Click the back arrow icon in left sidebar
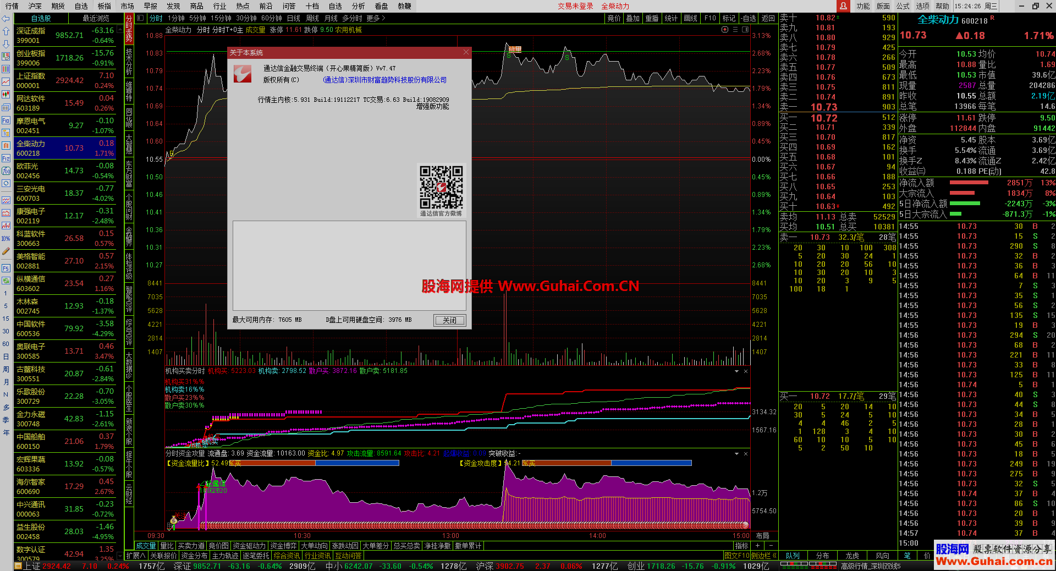1056x571 pixels. pos(6,19)
